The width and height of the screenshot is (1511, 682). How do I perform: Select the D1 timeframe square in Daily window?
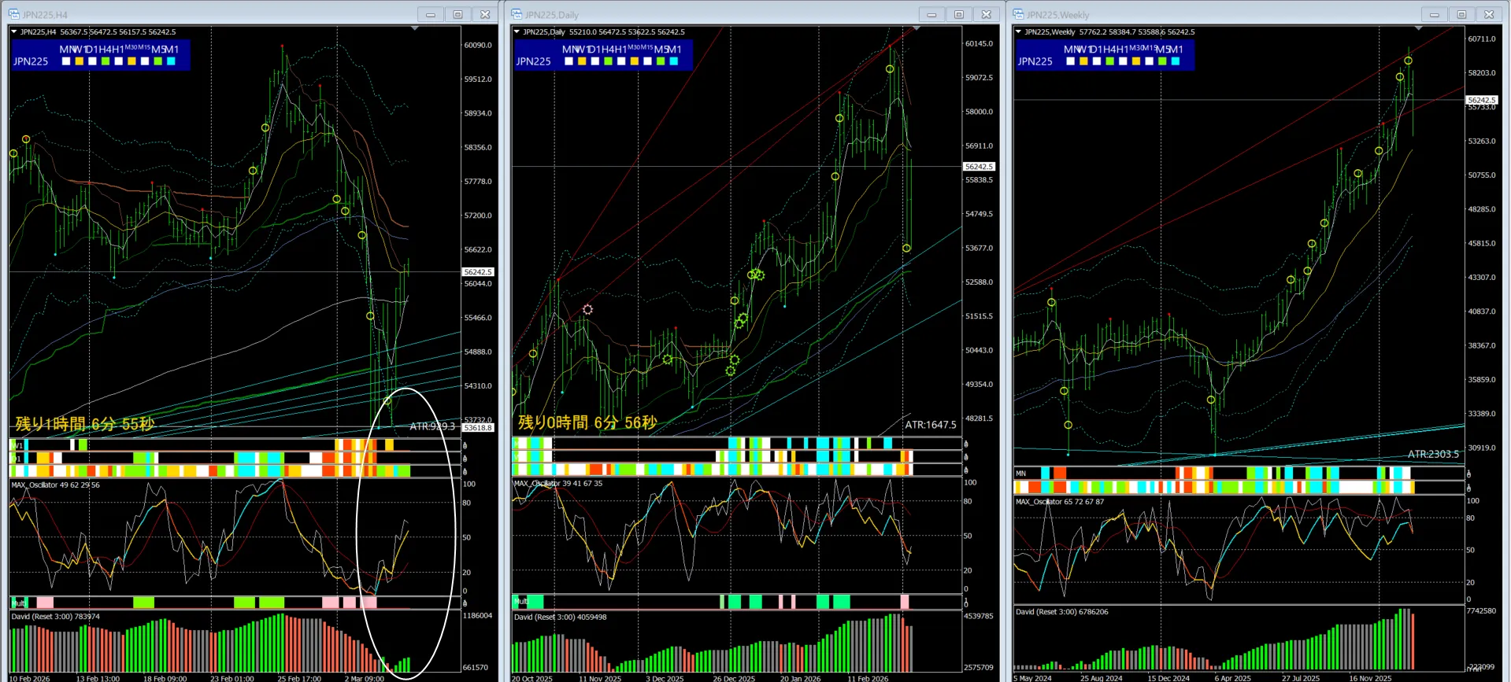click(x=595, y=61)
